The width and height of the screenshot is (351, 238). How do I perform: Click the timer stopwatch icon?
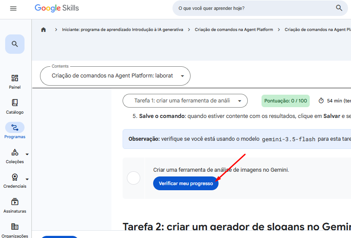(x=321, y=101)
